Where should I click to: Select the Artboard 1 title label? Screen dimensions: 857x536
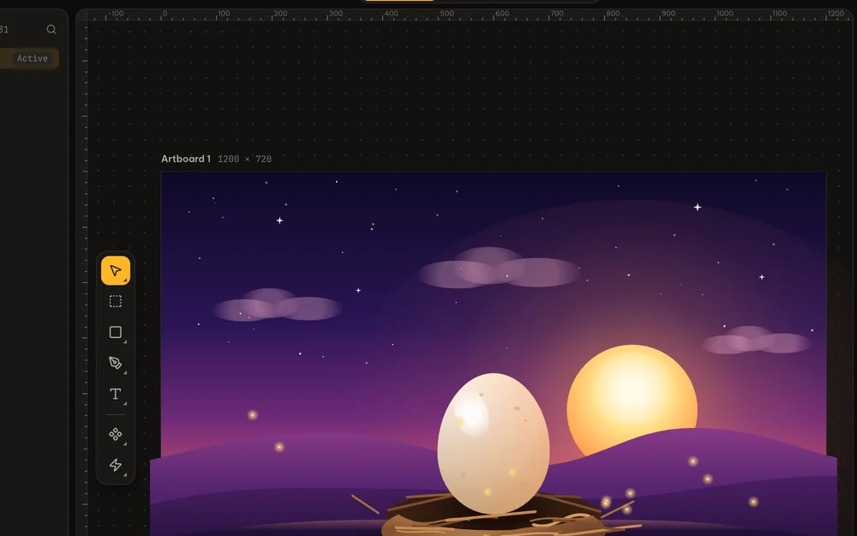coord(186,159)
